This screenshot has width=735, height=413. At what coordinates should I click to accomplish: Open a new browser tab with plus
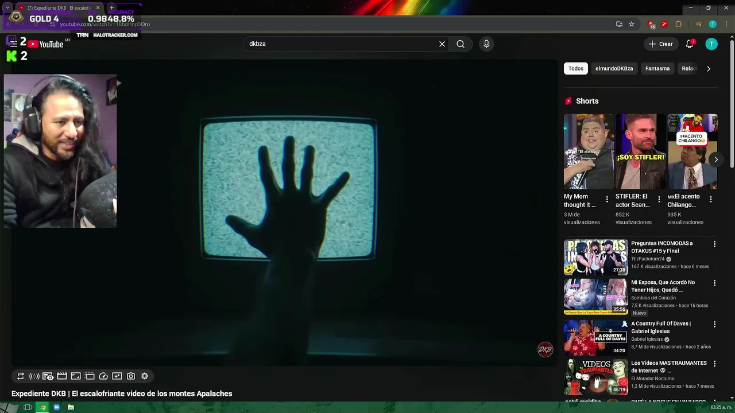click(112, 8)
